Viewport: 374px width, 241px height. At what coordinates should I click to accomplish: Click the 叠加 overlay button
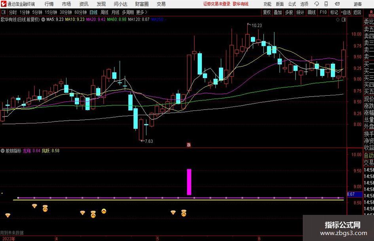[x=278, y=12]
